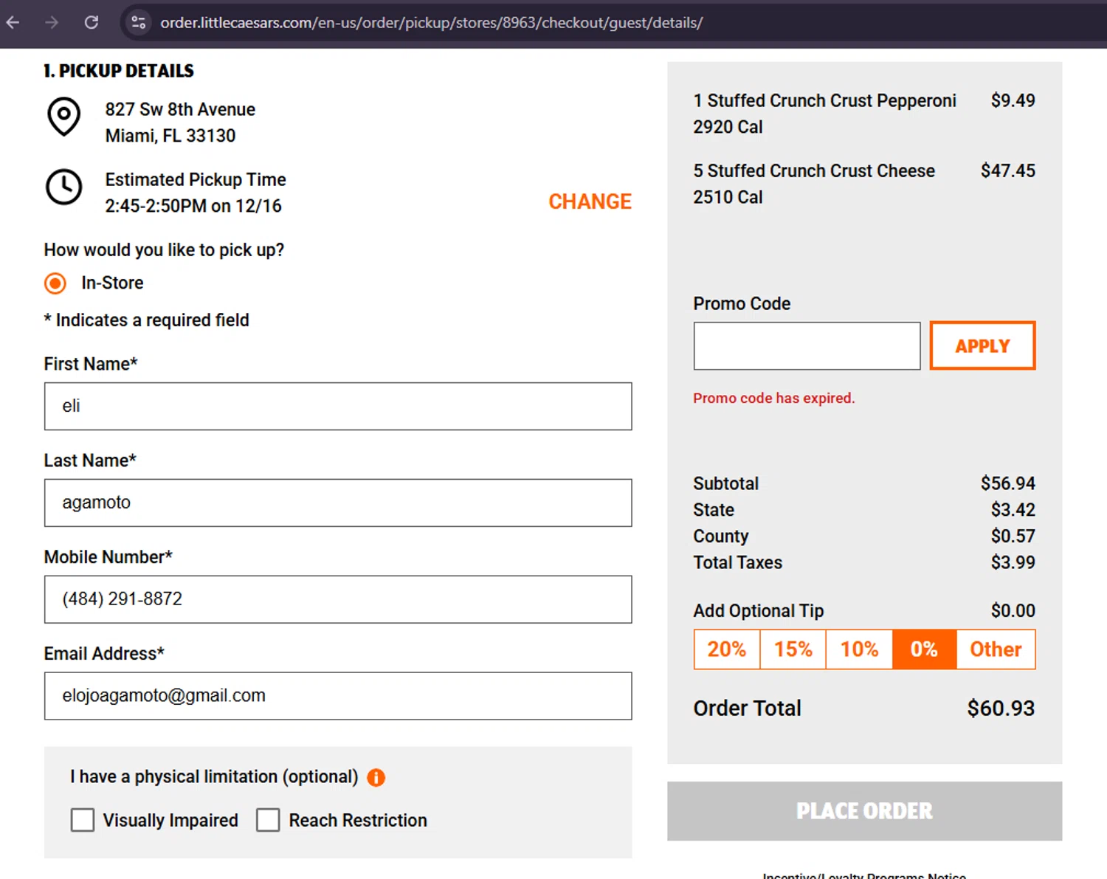Click the PLACE ORDER button

point(864,811)
